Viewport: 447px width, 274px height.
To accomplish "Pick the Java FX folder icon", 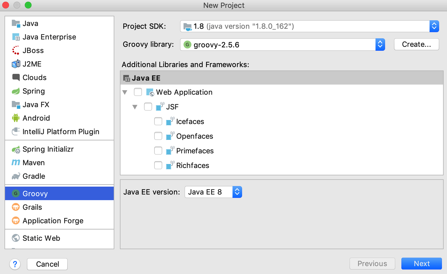I will [16, 105].
